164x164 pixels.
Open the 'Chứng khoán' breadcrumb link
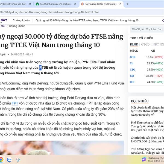coord(17,26)
